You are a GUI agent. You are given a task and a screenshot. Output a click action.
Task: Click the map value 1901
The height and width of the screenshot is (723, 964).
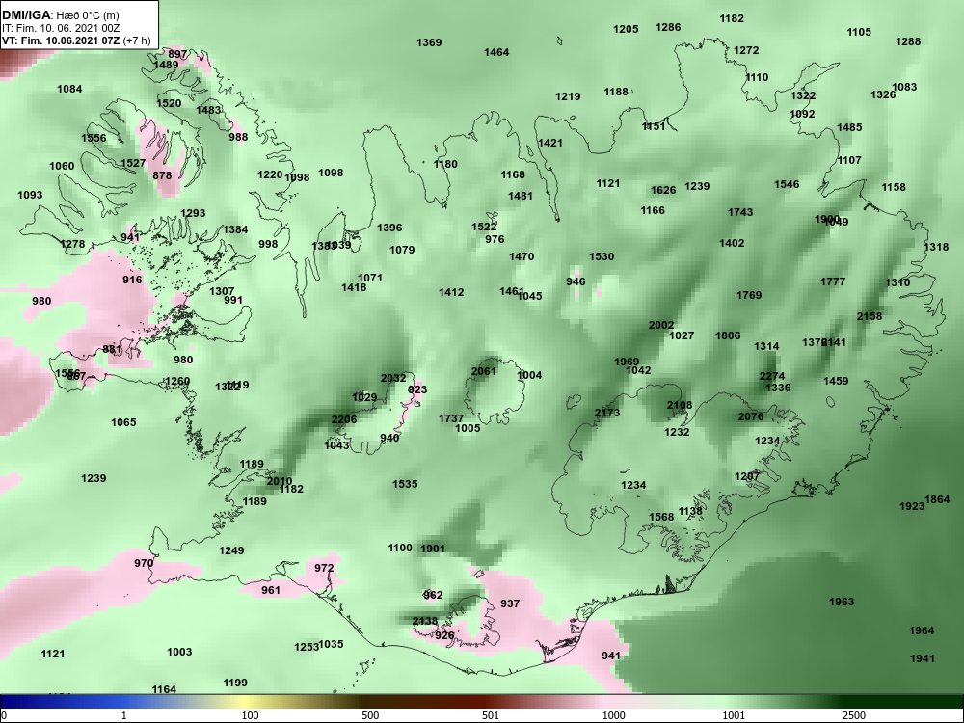click(x=433, y=549)
